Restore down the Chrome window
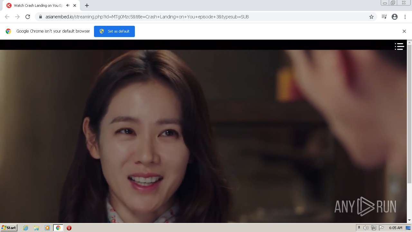 [393, 3]
